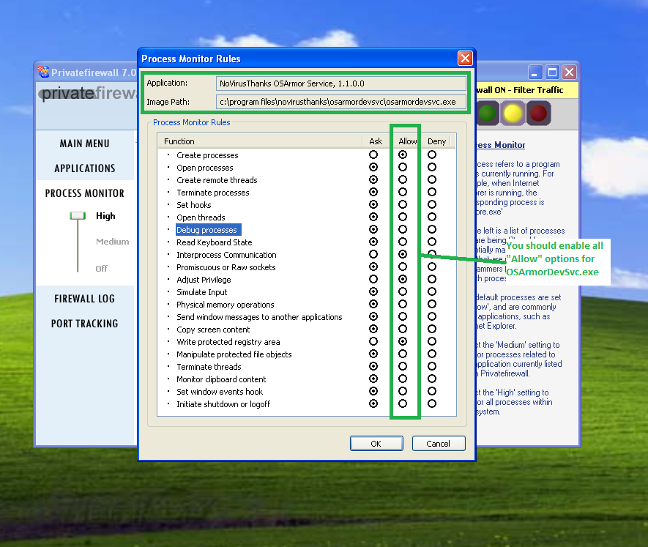Deny Read Keyboard State
This screenshot has width=648, height=547.
coord(432,242)
